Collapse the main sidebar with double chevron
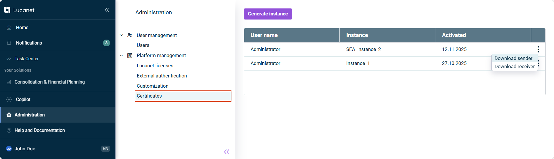Screen dimensions: 554x159 [107, 10]
